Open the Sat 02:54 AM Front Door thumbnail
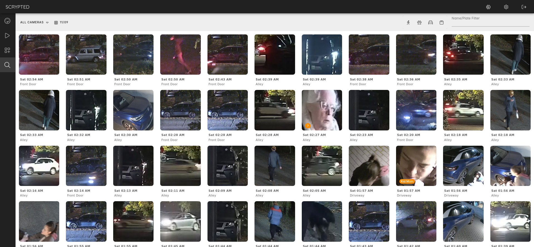This screenshot has width=534, height=247. 39,54
